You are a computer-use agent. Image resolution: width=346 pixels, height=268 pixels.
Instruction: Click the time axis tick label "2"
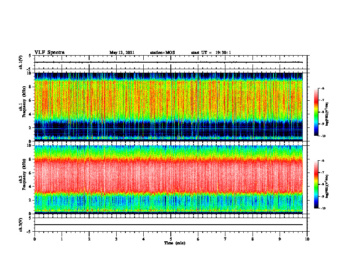point(89,239)
